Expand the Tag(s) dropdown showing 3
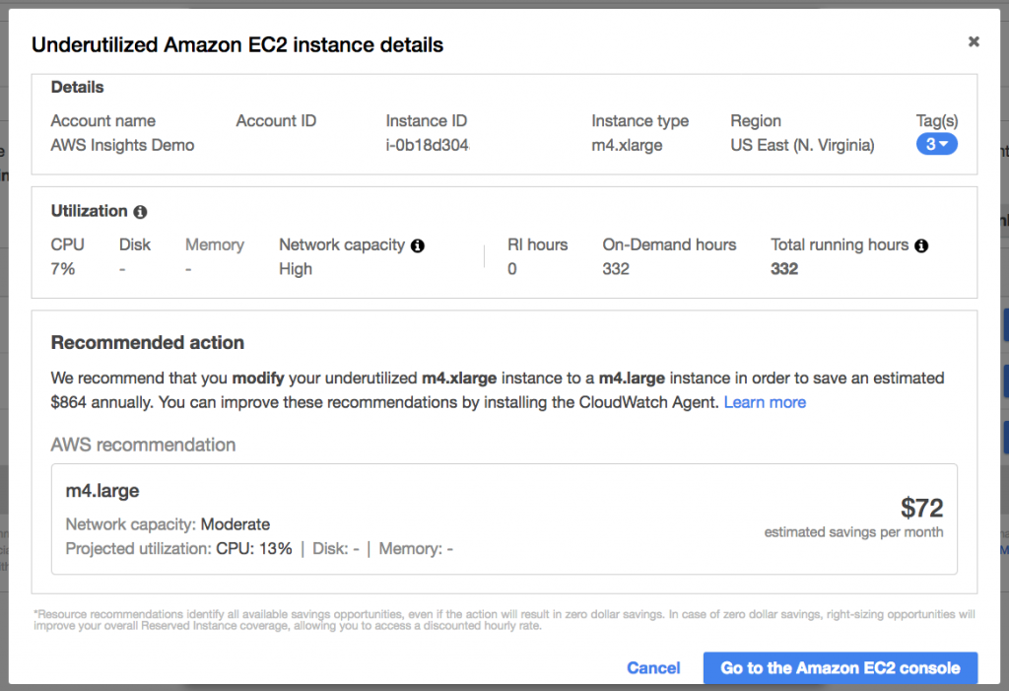 click(x=936, y=144)
